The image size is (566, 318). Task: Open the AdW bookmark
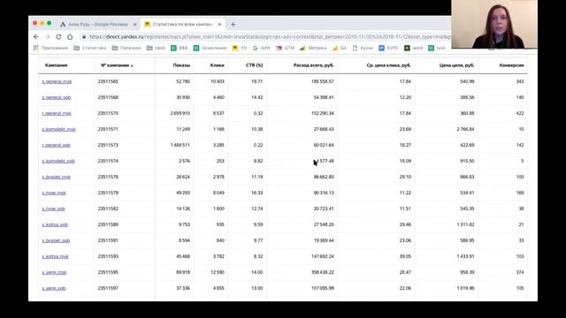262,48
